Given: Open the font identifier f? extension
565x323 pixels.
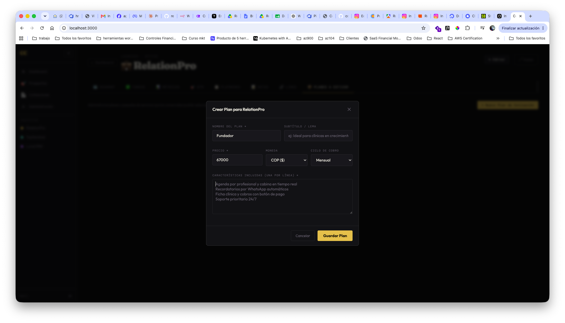Looking at the screenshot, I should [447, 28].
